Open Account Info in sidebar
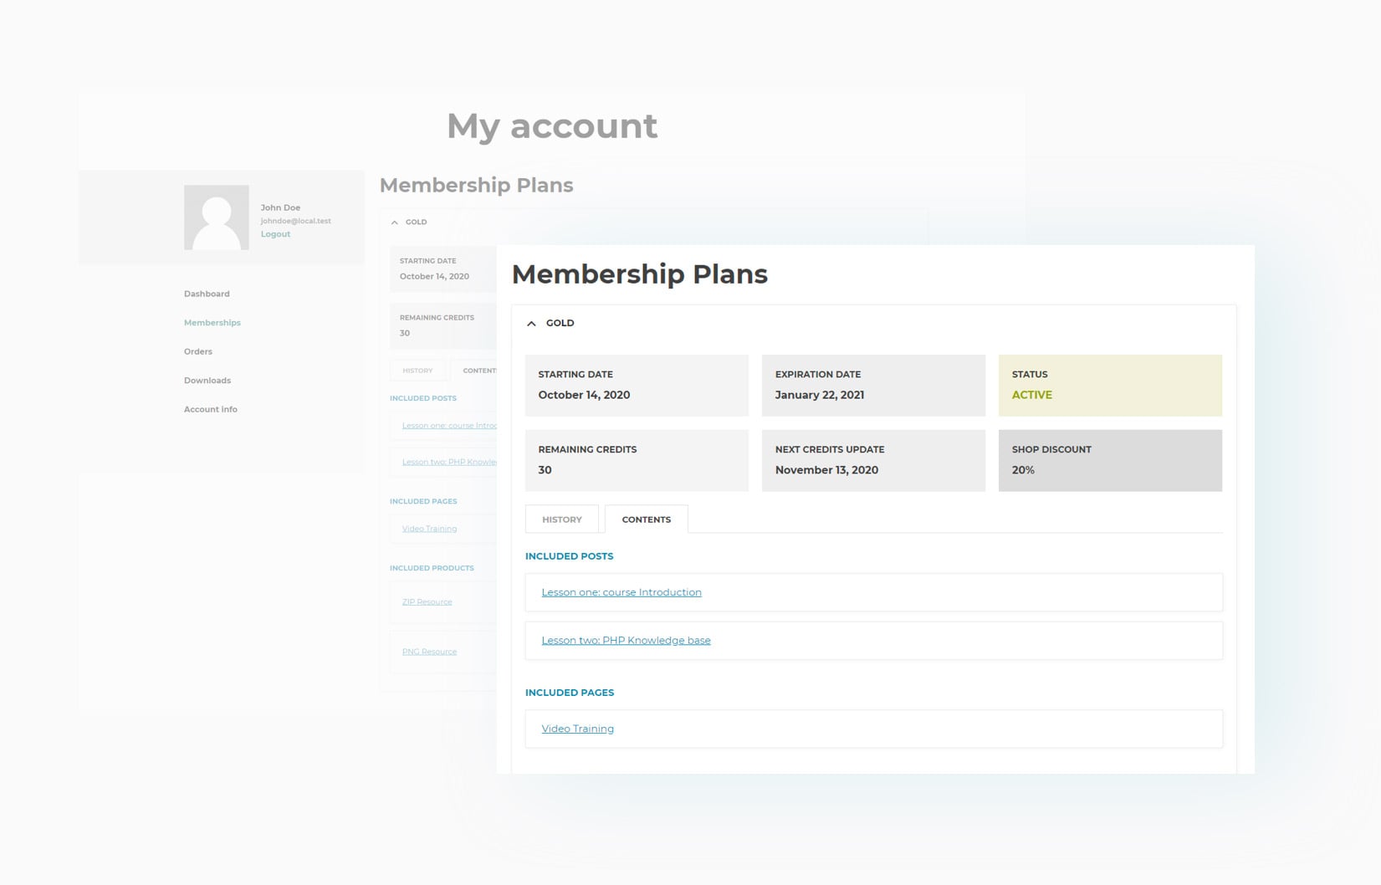 pos(211,409)
